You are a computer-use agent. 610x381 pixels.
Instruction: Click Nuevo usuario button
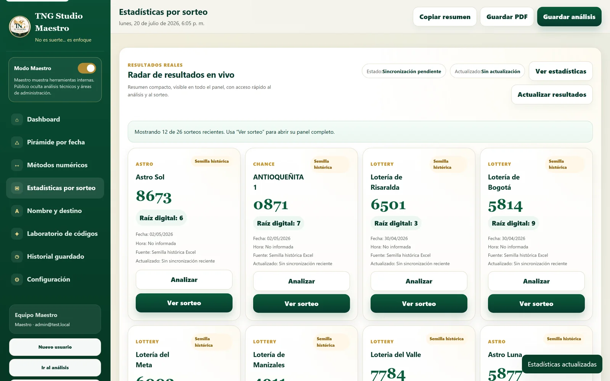(55, 347)
